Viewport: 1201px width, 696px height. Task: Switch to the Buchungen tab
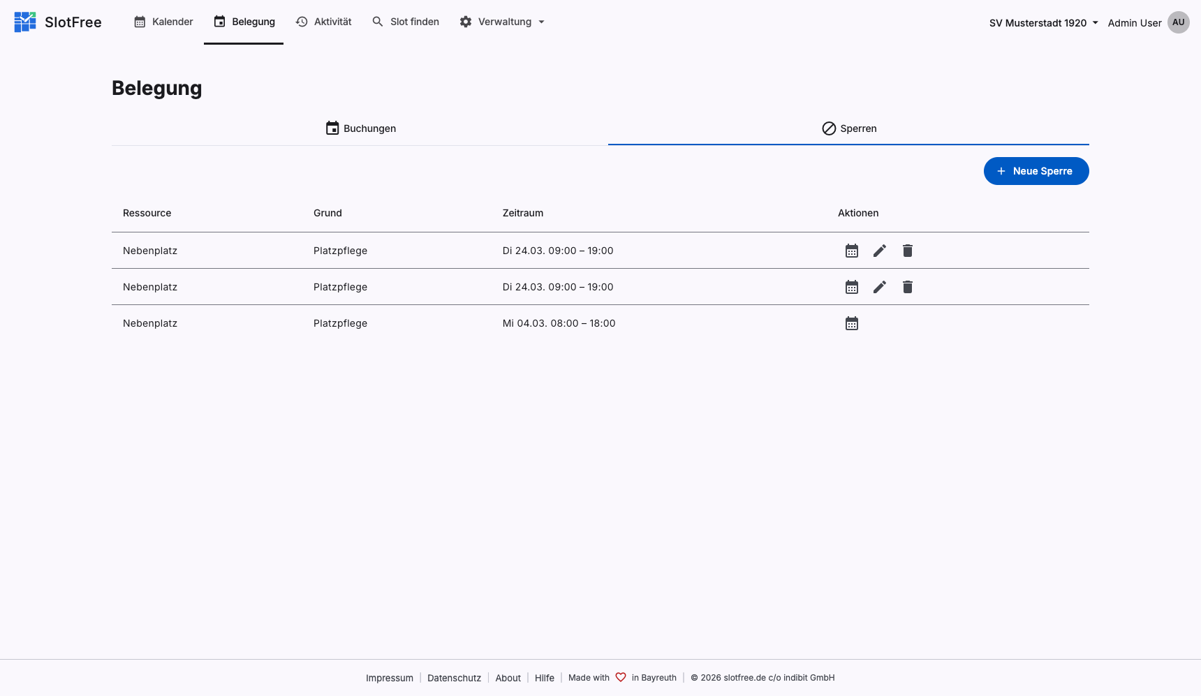click(x=360, y=128)
